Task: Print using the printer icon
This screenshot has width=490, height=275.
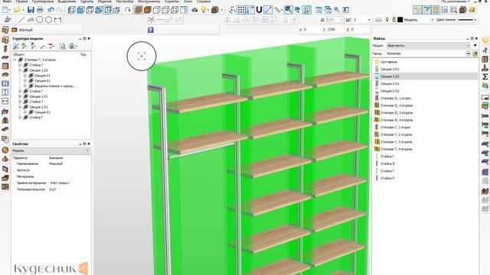Action: [x=40, y=10]
